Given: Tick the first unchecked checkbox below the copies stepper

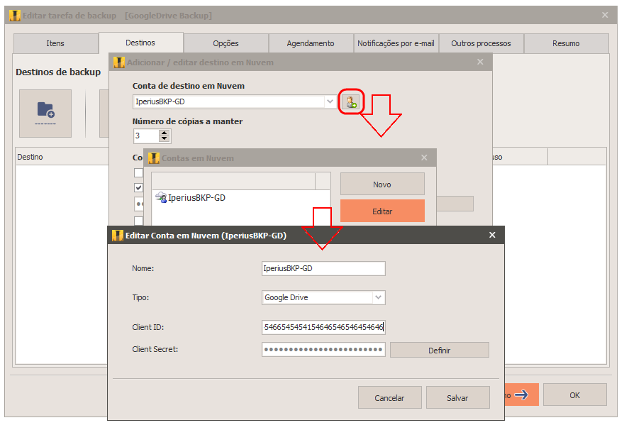Looking at the screenshot, I should pos(138,173).
